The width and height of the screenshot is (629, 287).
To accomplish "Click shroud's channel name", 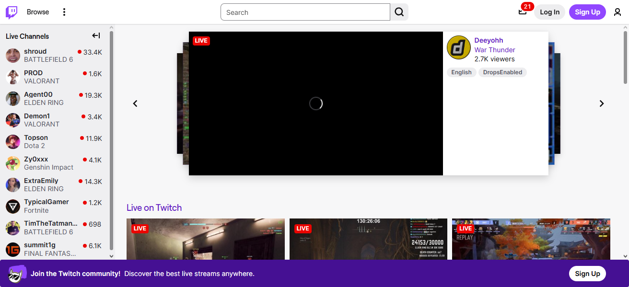I will (35, 51).
